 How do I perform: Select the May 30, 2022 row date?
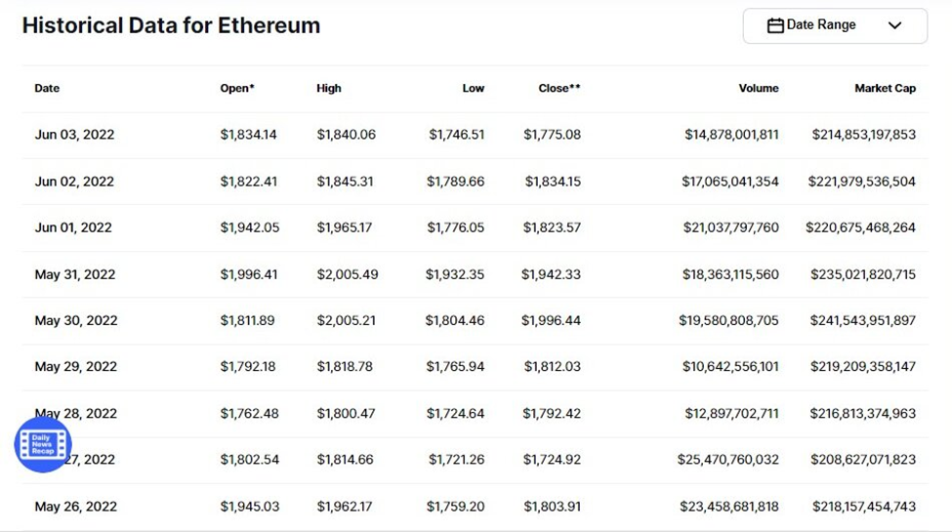pyautogui.click(x=76, y=320)
